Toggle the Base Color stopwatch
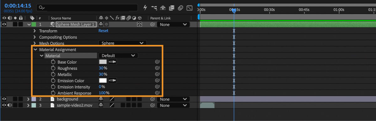 (53, 62)
